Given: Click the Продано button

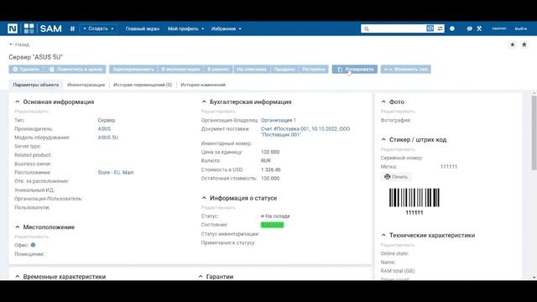Looking at the screenshot, I should tap(284, 69).
